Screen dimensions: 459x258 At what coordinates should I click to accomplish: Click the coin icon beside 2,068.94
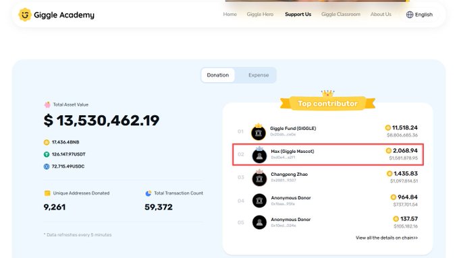(x=388, y=150)
